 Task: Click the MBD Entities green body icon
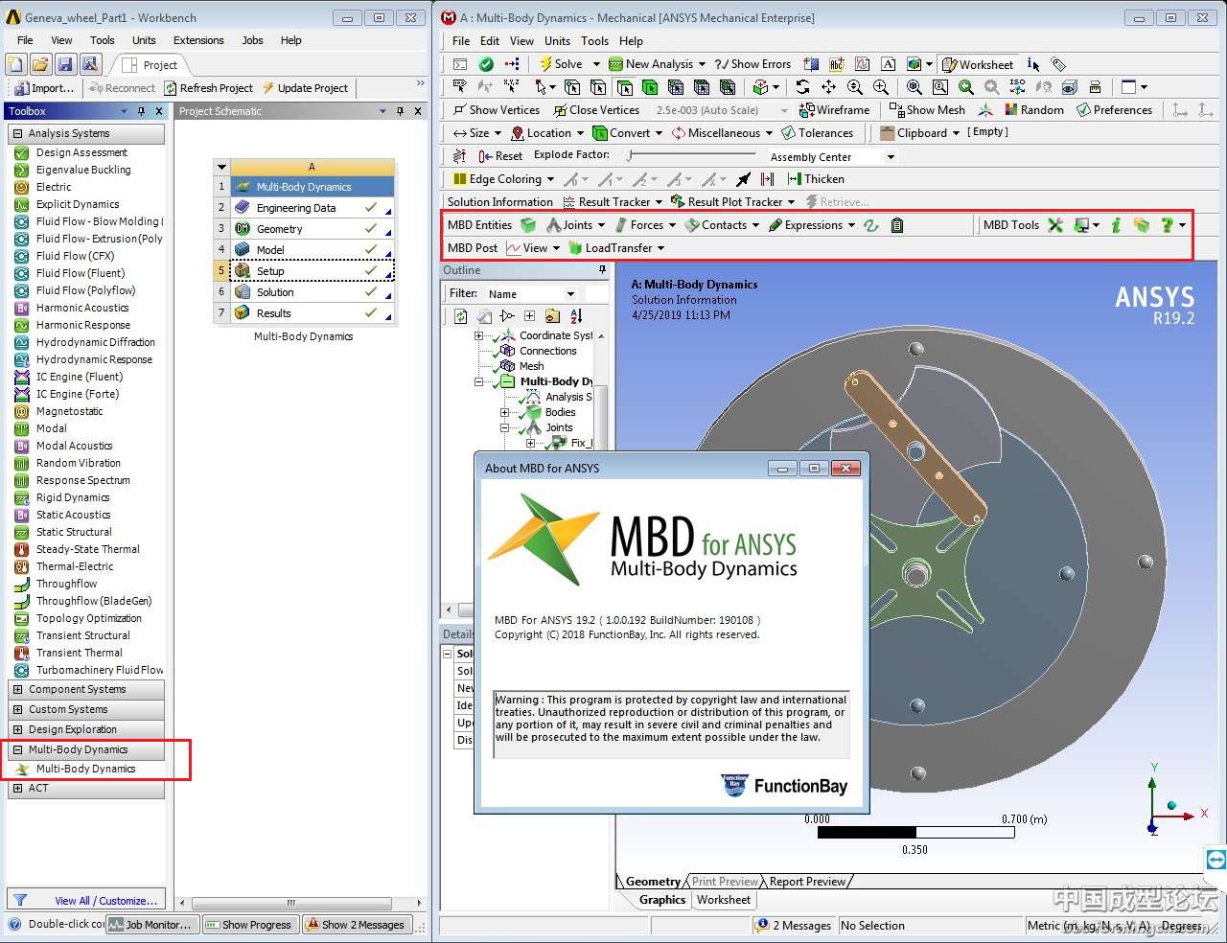pos(528,225)
